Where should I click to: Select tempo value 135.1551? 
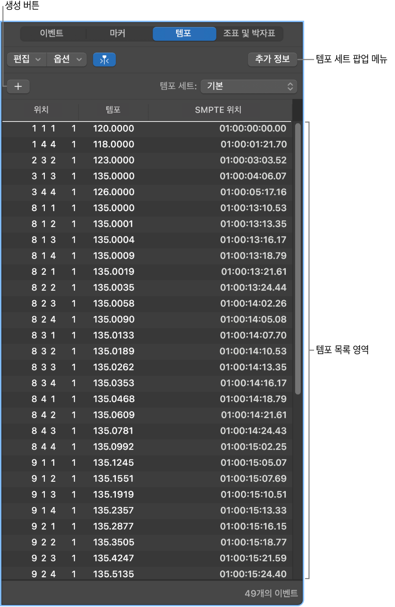(113, 479)
